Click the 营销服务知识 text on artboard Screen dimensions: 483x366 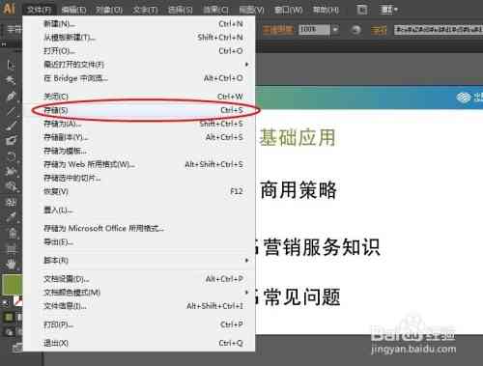pyautogui.click(x=322, y=247)
